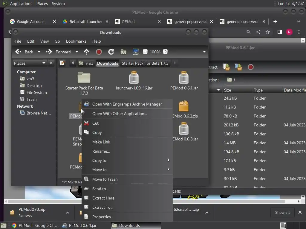Open the File menu in Downloads window

[18, 41]
